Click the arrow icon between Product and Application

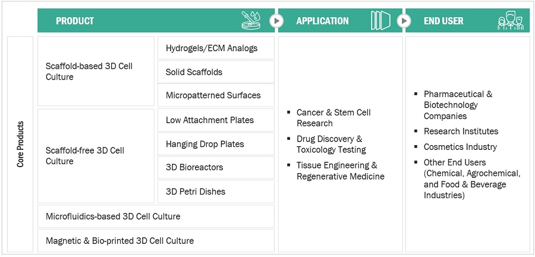tap(277, 21)
